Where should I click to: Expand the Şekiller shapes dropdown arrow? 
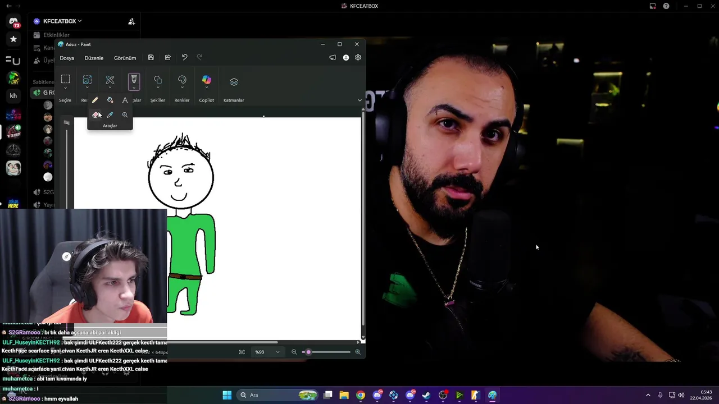pos(158,88)
